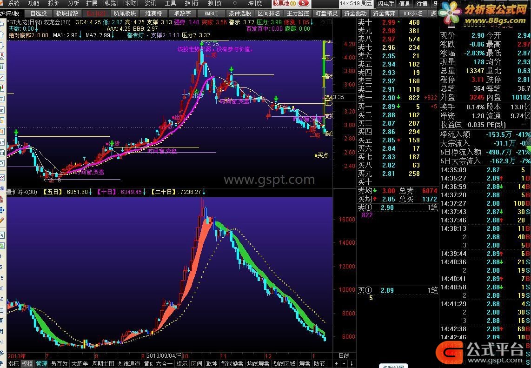Click the down arrow button at chart bottom
The height and width of the screenshot is (368, 531).
tap(352, 364)
